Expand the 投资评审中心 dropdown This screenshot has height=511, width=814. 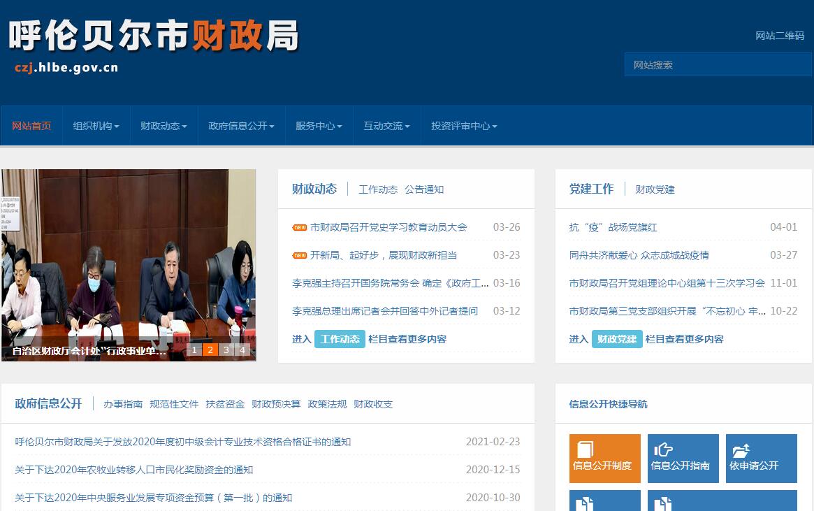(464, 126)
